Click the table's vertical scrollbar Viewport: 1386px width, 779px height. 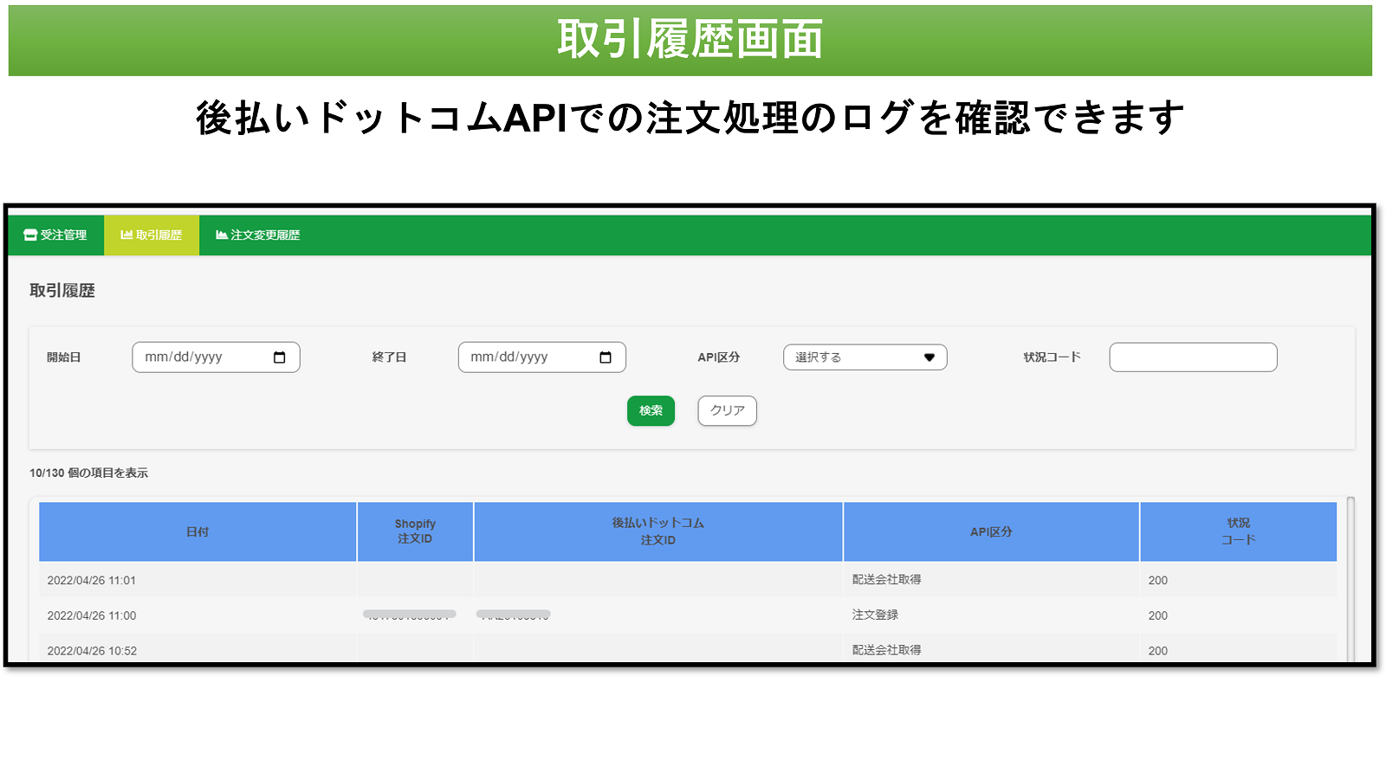(1350, 580)
